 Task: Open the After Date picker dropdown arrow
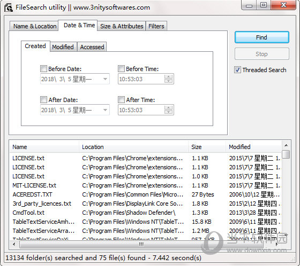105,110
